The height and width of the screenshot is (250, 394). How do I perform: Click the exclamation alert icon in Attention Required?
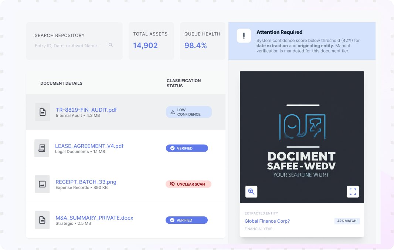[244, 36]
